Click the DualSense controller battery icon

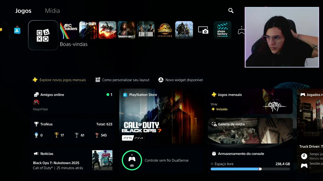tap(132, 160)
